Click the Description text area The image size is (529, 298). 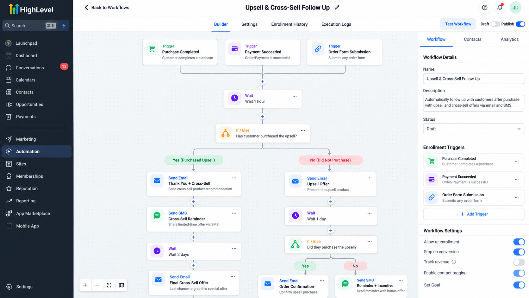pos(473,103)
